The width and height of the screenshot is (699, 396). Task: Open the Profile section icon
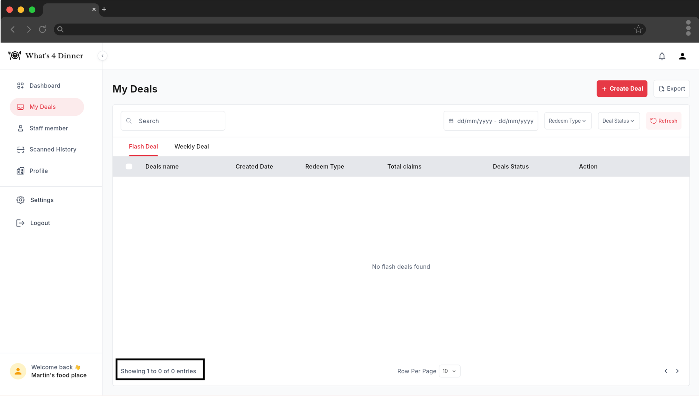20,171
